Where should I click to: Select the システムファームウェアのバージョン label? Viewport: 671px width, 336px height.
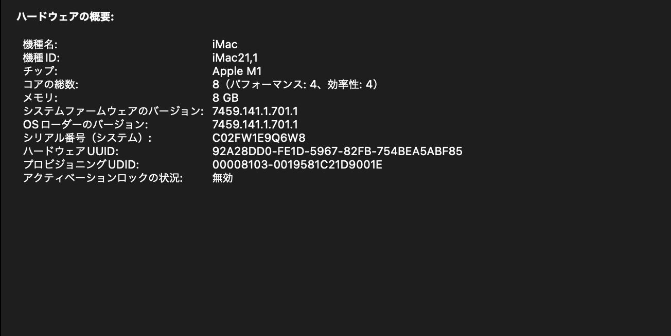(x=113, y=111)
